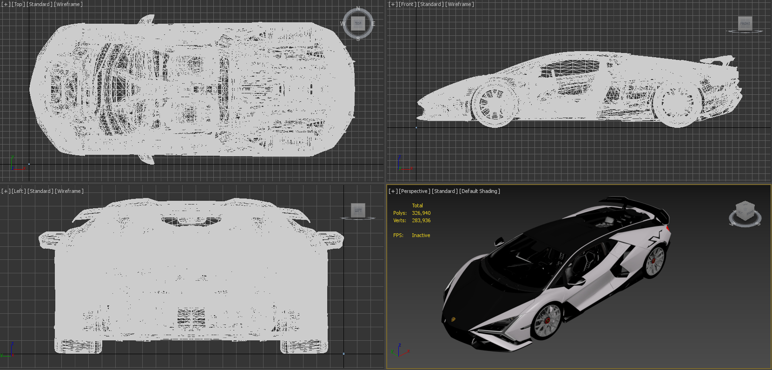Viewport: 772px width, 370px height.
Task: Open [Standard] menu in Perspective viewport
Action: click(445, 191)
